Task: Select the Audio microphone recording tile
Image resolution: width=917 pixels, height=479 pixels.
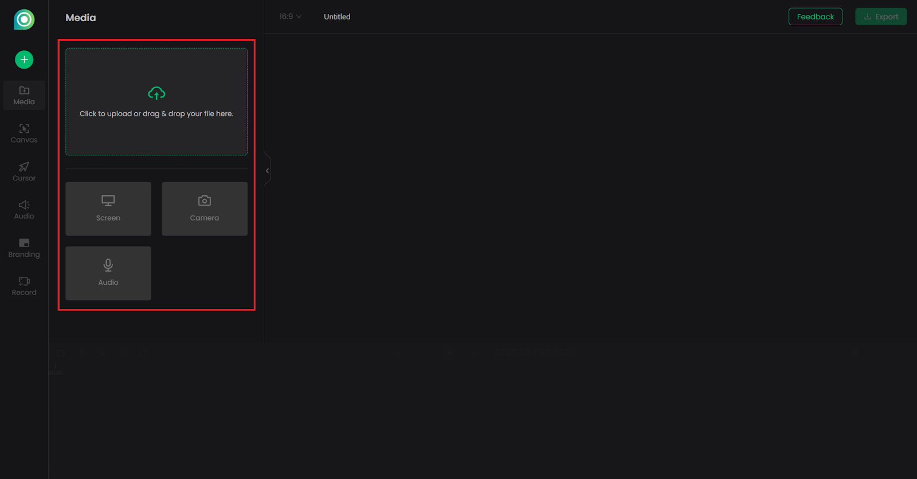Action: (x=108, y=273)
